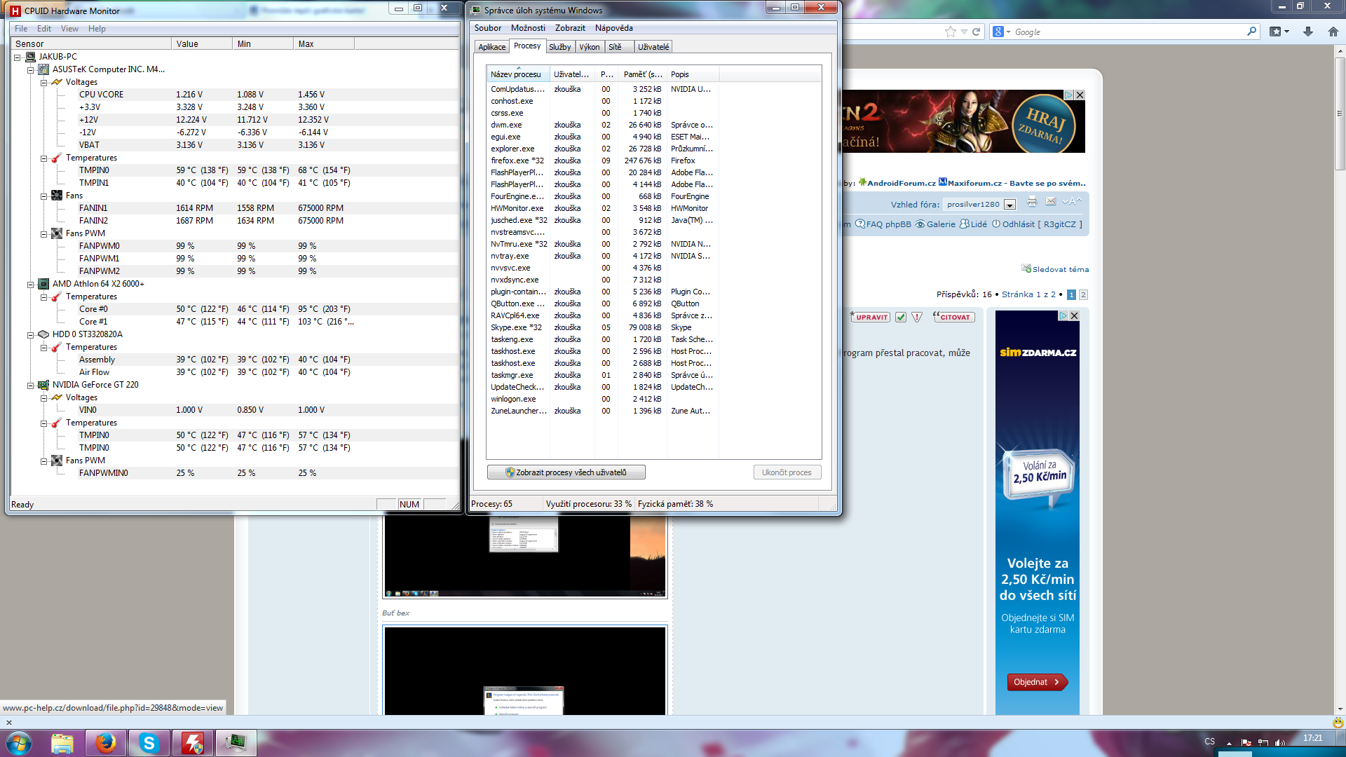Go to forum page 2
The height and width of the screenshot is (757, 1346).
(x=1083, y=295)
